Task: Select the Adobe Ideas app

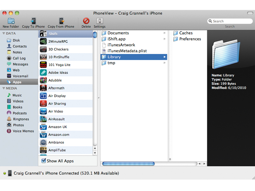Action: coord(66,73)
